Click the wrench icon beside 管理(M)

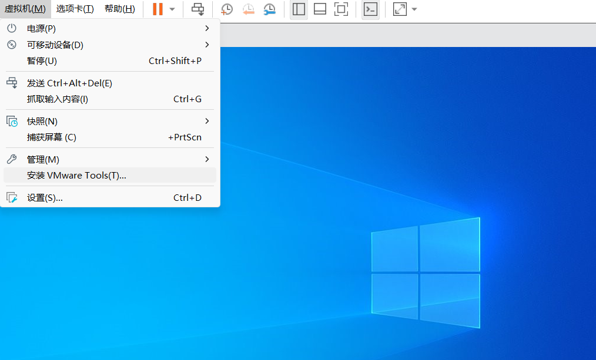click(12, 159)
